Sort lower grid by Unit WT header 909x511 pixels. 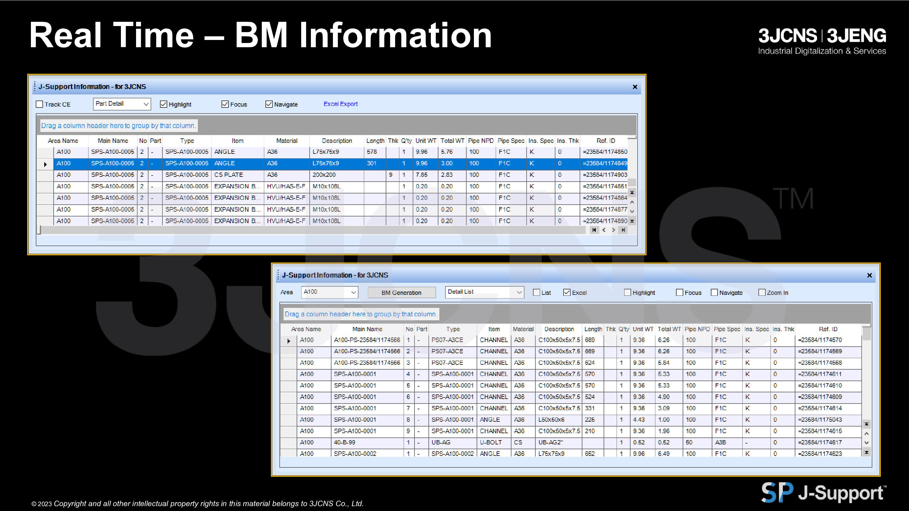click(x=643, y=329)
